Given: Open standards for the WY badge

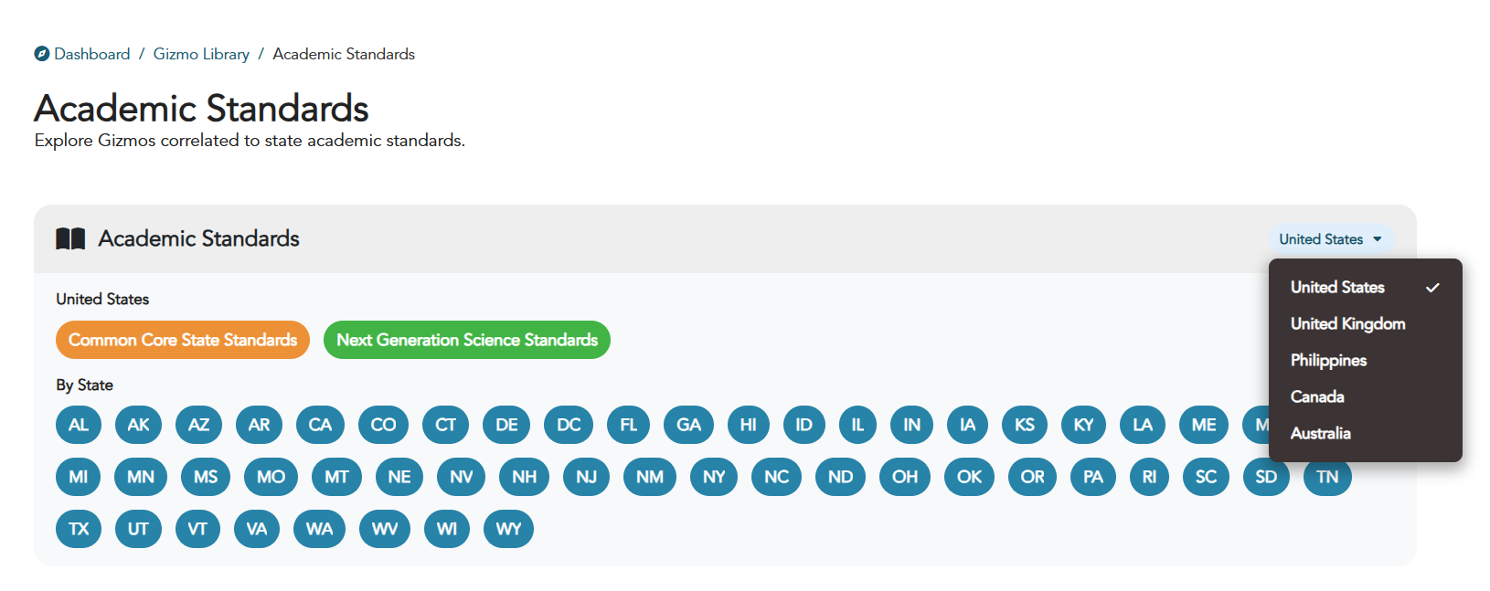Looking at the screenshot, I should click(508, 529).
